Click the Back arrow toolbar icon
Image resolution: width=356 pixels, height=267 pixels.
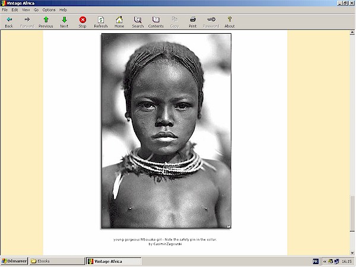point(9,20)
